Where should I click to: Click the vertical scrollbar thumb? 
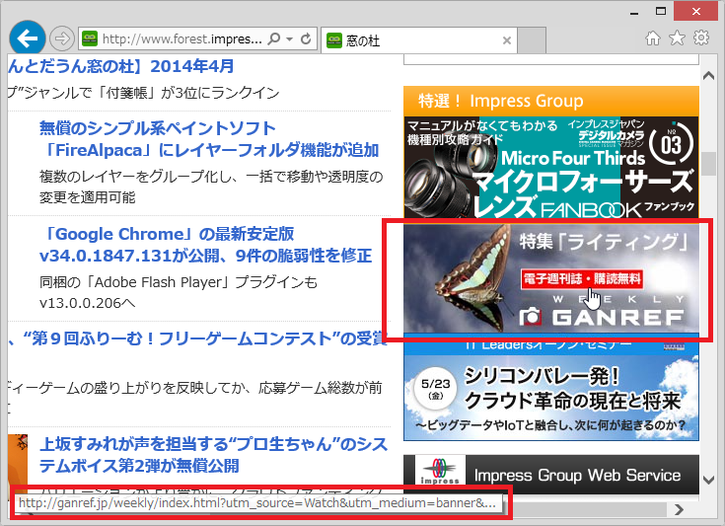pos(708,164)
